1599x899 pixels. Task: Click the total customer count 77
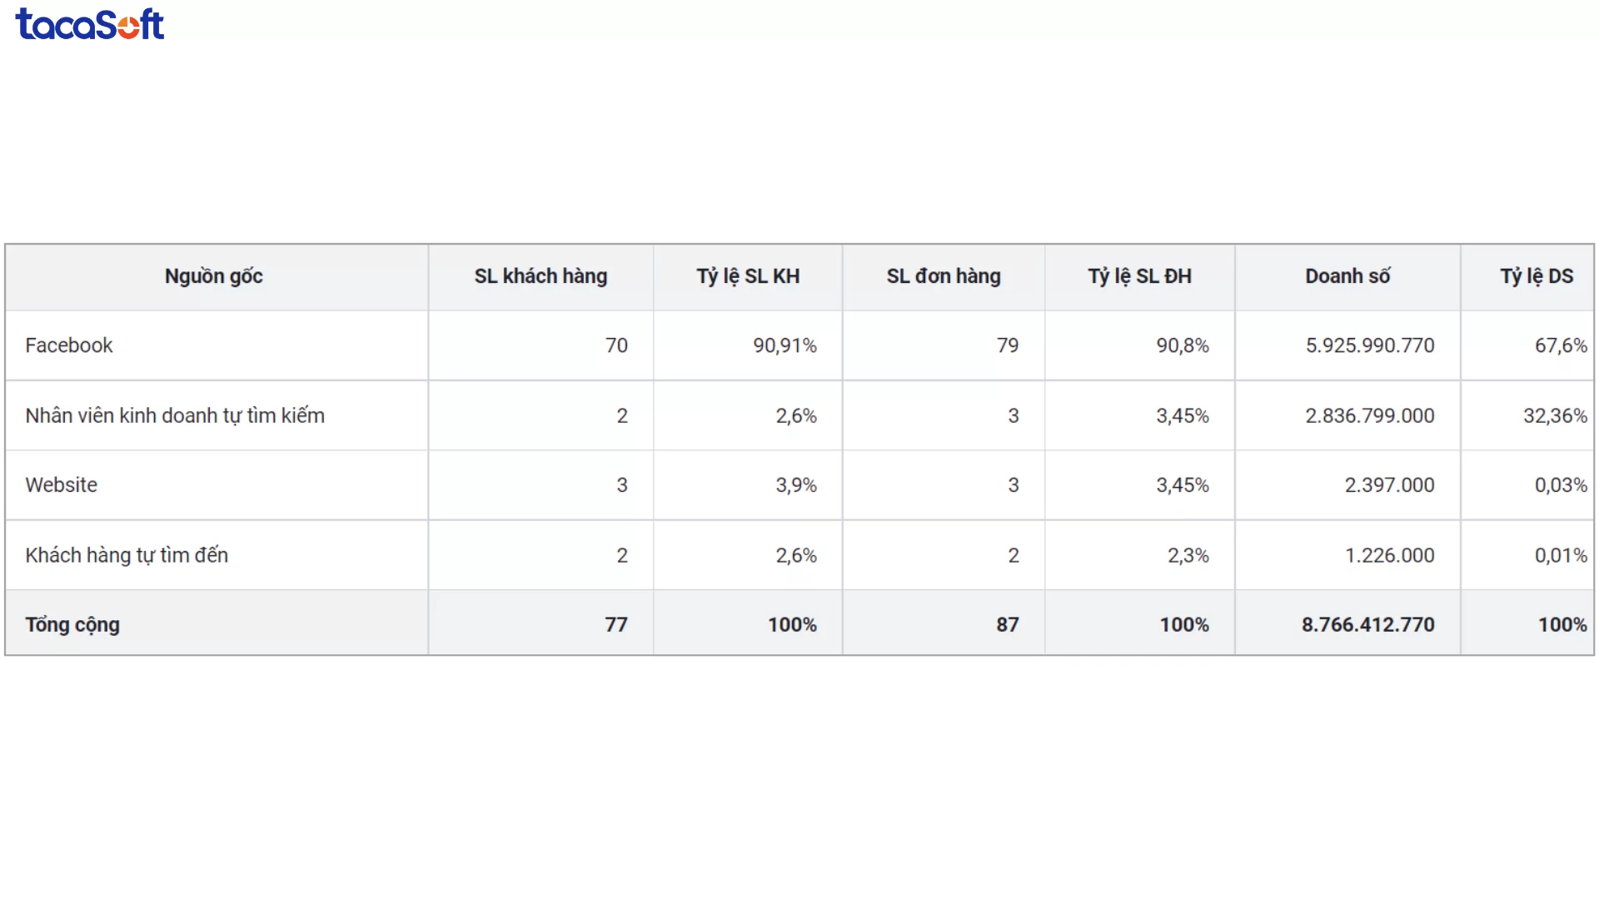[615, 624]
